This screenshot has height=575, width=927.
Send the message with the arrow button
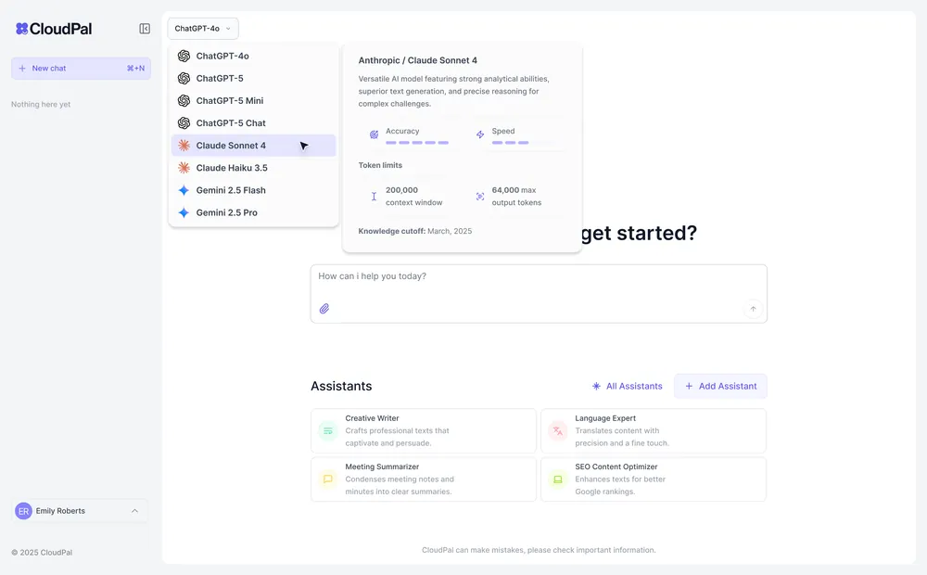[753, 309]
